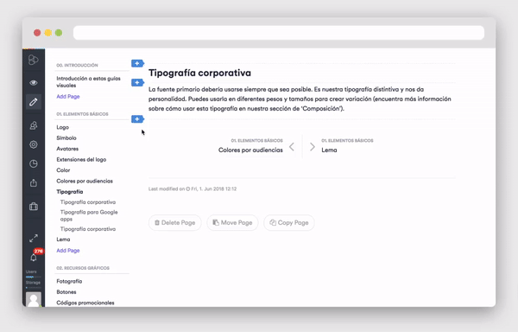The image size is (518, 332).
Task: Toggle fullscreen with the diagonal arrows icon
Action: pos(34,238)
